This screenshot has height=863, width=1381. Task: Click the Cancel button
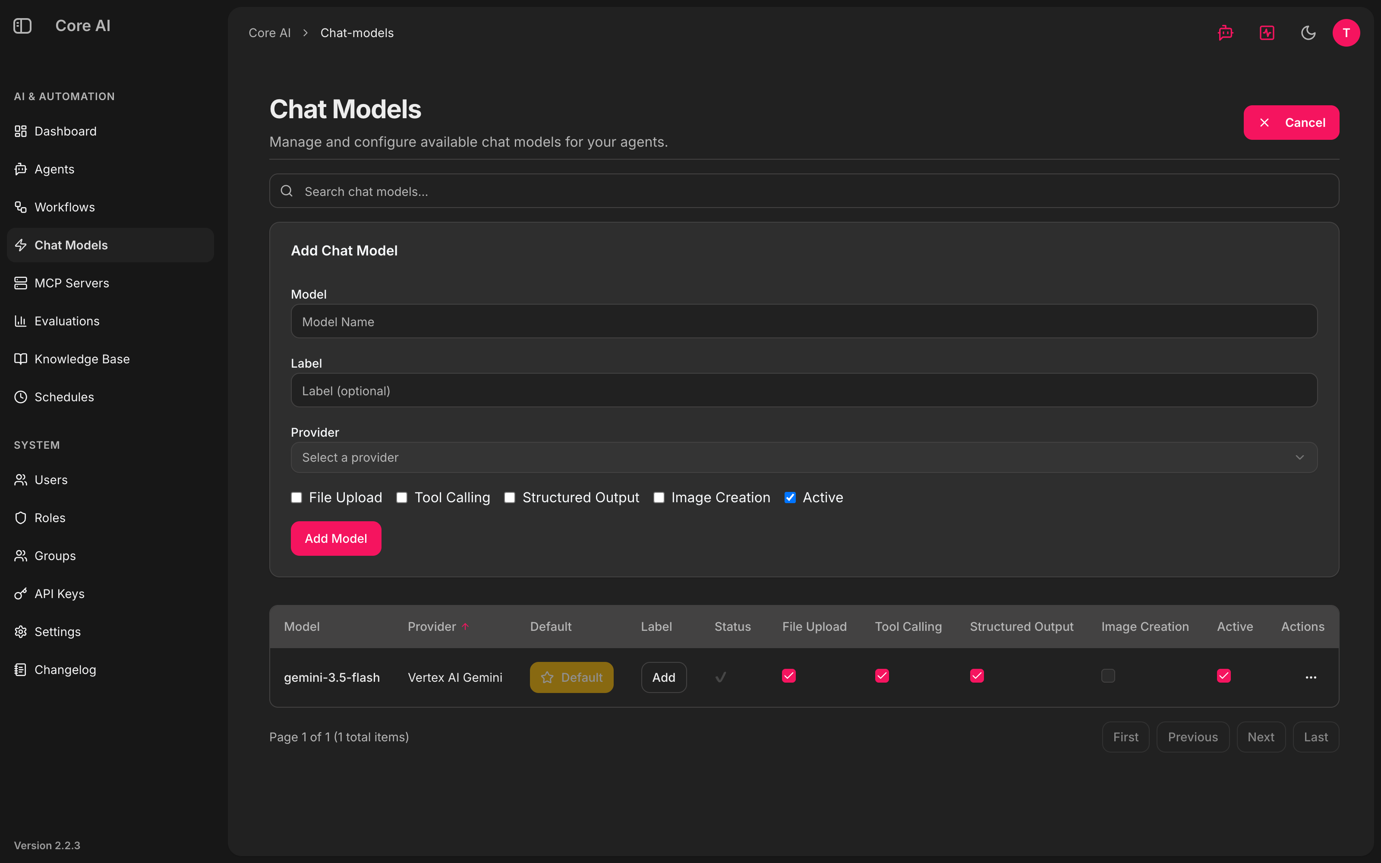tap(1291, 122)
